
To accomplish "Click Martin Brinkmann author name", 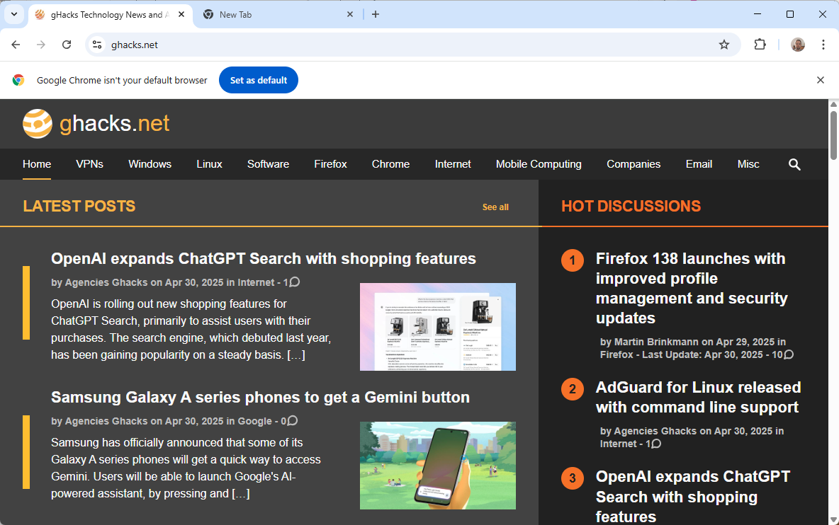I will pyautogui.click(x=656, y=342).
